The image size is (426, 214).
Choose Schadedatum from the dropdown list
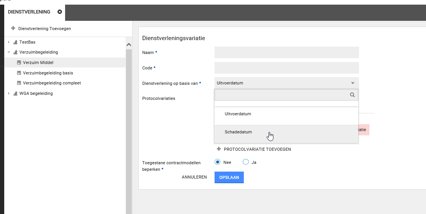pyautogui.click(x=238, y=132)
